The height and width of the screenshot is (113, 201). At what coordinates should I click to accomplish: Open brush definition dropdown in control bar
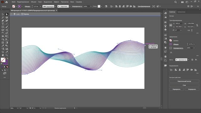click(70, 6)
